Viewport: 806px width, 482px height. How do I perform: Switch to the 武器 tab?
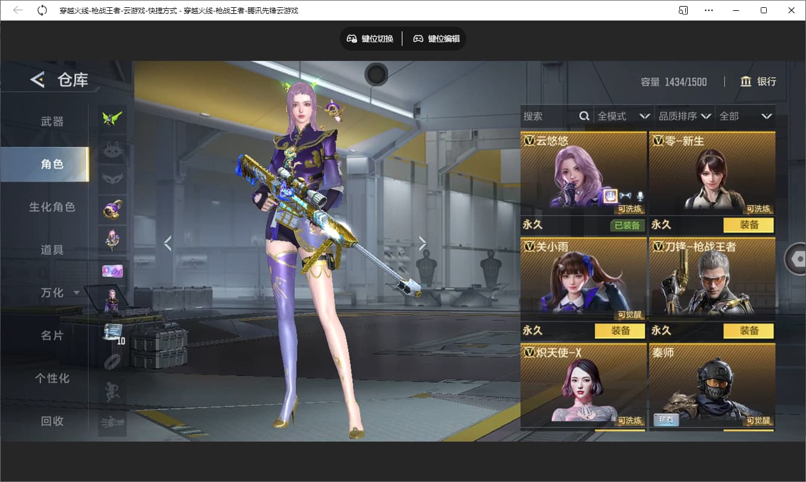pos(52,121)
